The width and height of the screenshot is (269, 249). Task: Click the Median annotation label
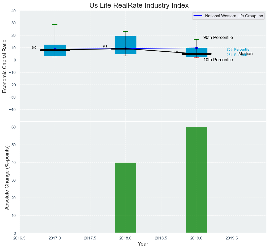(x=245, y=54)
